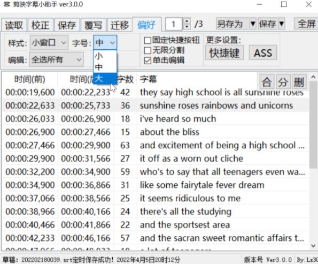Click the 全屏 fullscreen button
Image resolution: width=318 pixels, height=264 pixels.
[306, 24]
